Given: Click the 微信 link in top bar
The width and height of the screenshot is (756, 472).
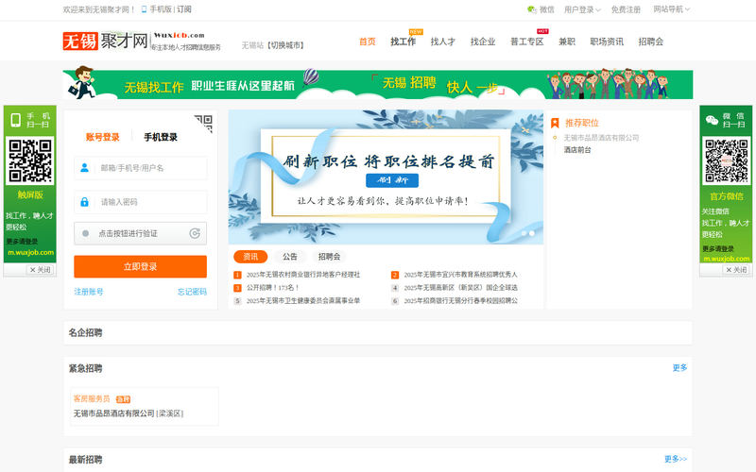Looking at the screenshot, I should pos(547,9).
